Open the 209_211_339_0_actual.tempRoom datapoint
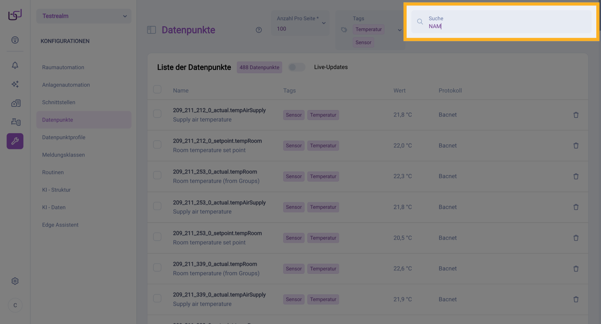This screenshot has height=324, width=601. click(x=215, y=264)
